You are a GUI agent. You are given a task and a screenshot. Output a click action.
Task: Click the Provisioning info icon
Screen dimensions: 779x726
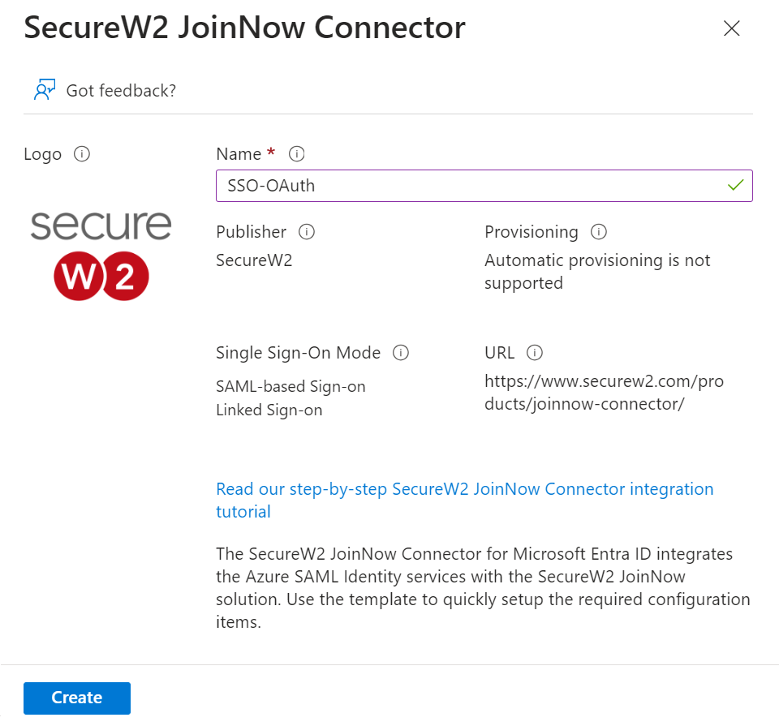click(x=598, y=232)
